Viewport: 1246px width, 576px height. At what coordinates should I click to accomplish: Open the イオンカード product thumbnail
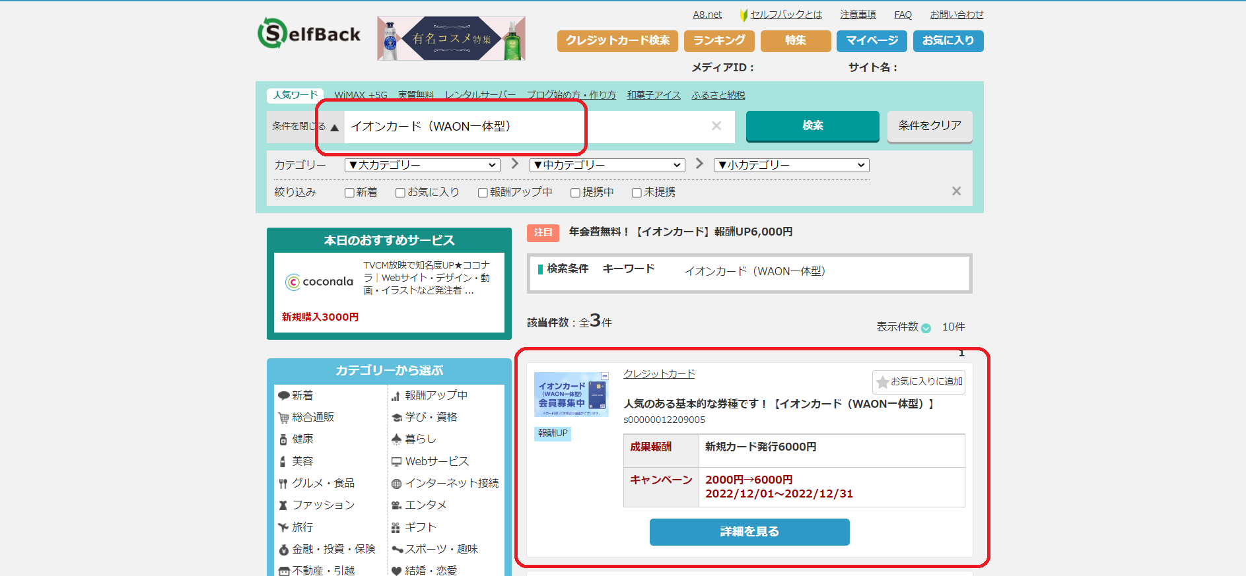[571, 395]
